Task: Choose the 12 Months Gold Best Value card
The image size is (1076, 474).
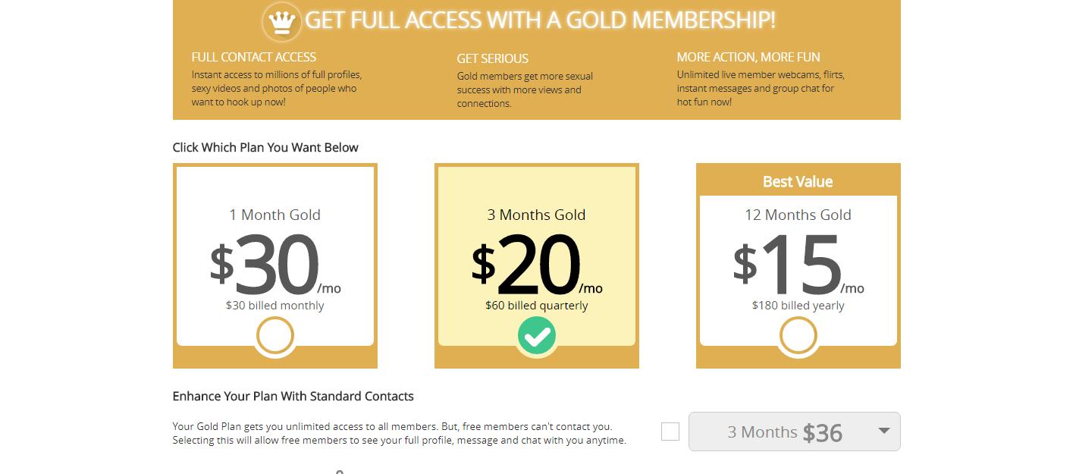Action: [x=798, y=265]
